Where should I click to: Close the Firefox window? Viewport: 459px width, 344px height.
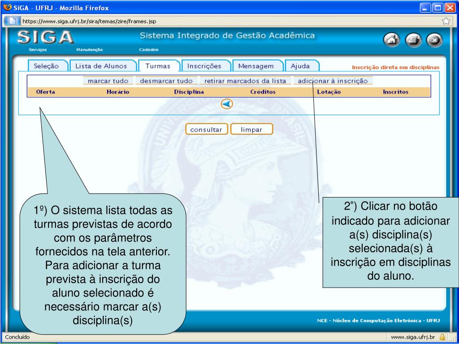coord(450,8)
